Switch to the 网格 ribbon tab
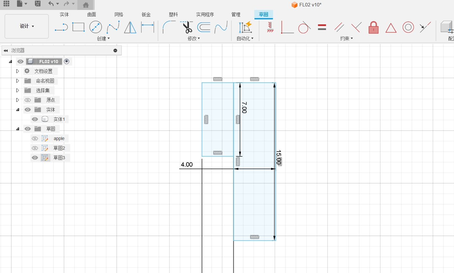Image resolution: width=454 pixels, height=273 pixels. point(119,14)
